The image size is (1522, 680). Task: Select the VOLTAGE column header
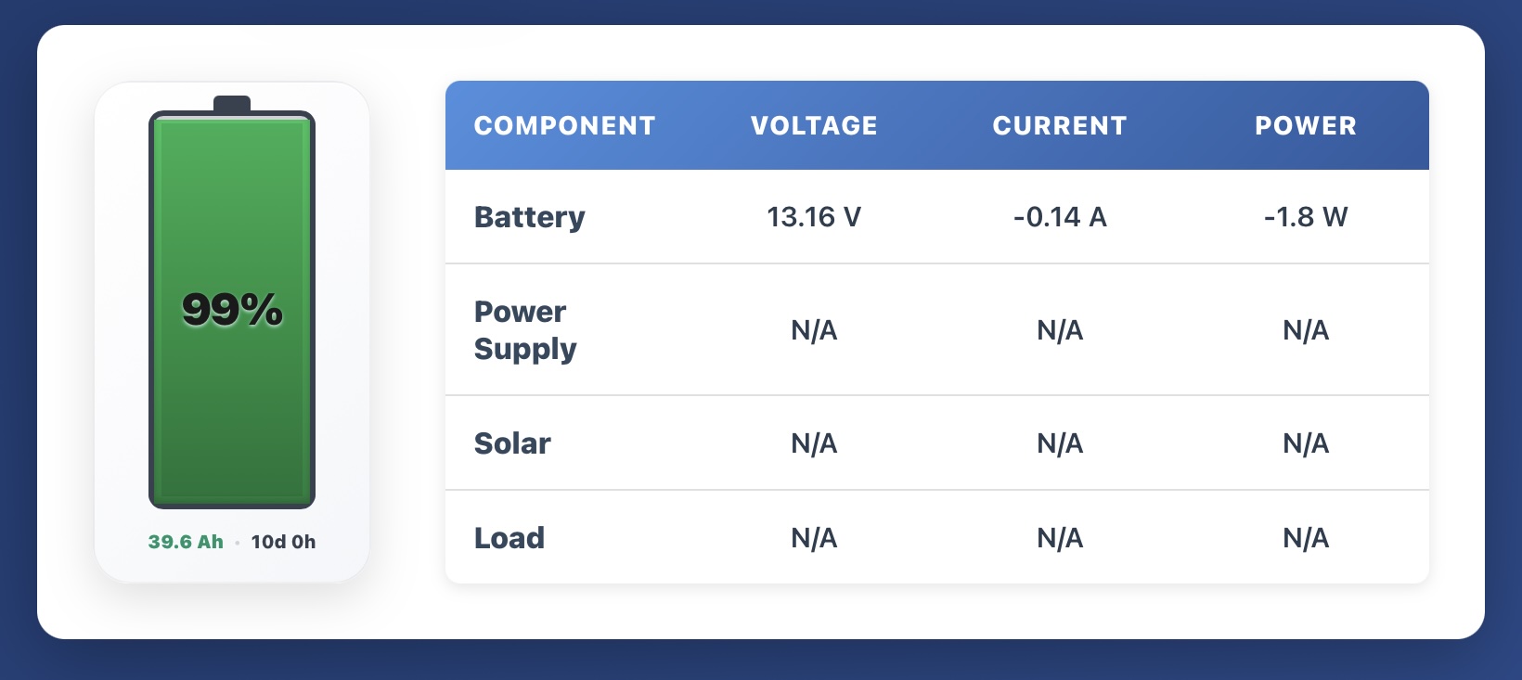tap(814, 126)
